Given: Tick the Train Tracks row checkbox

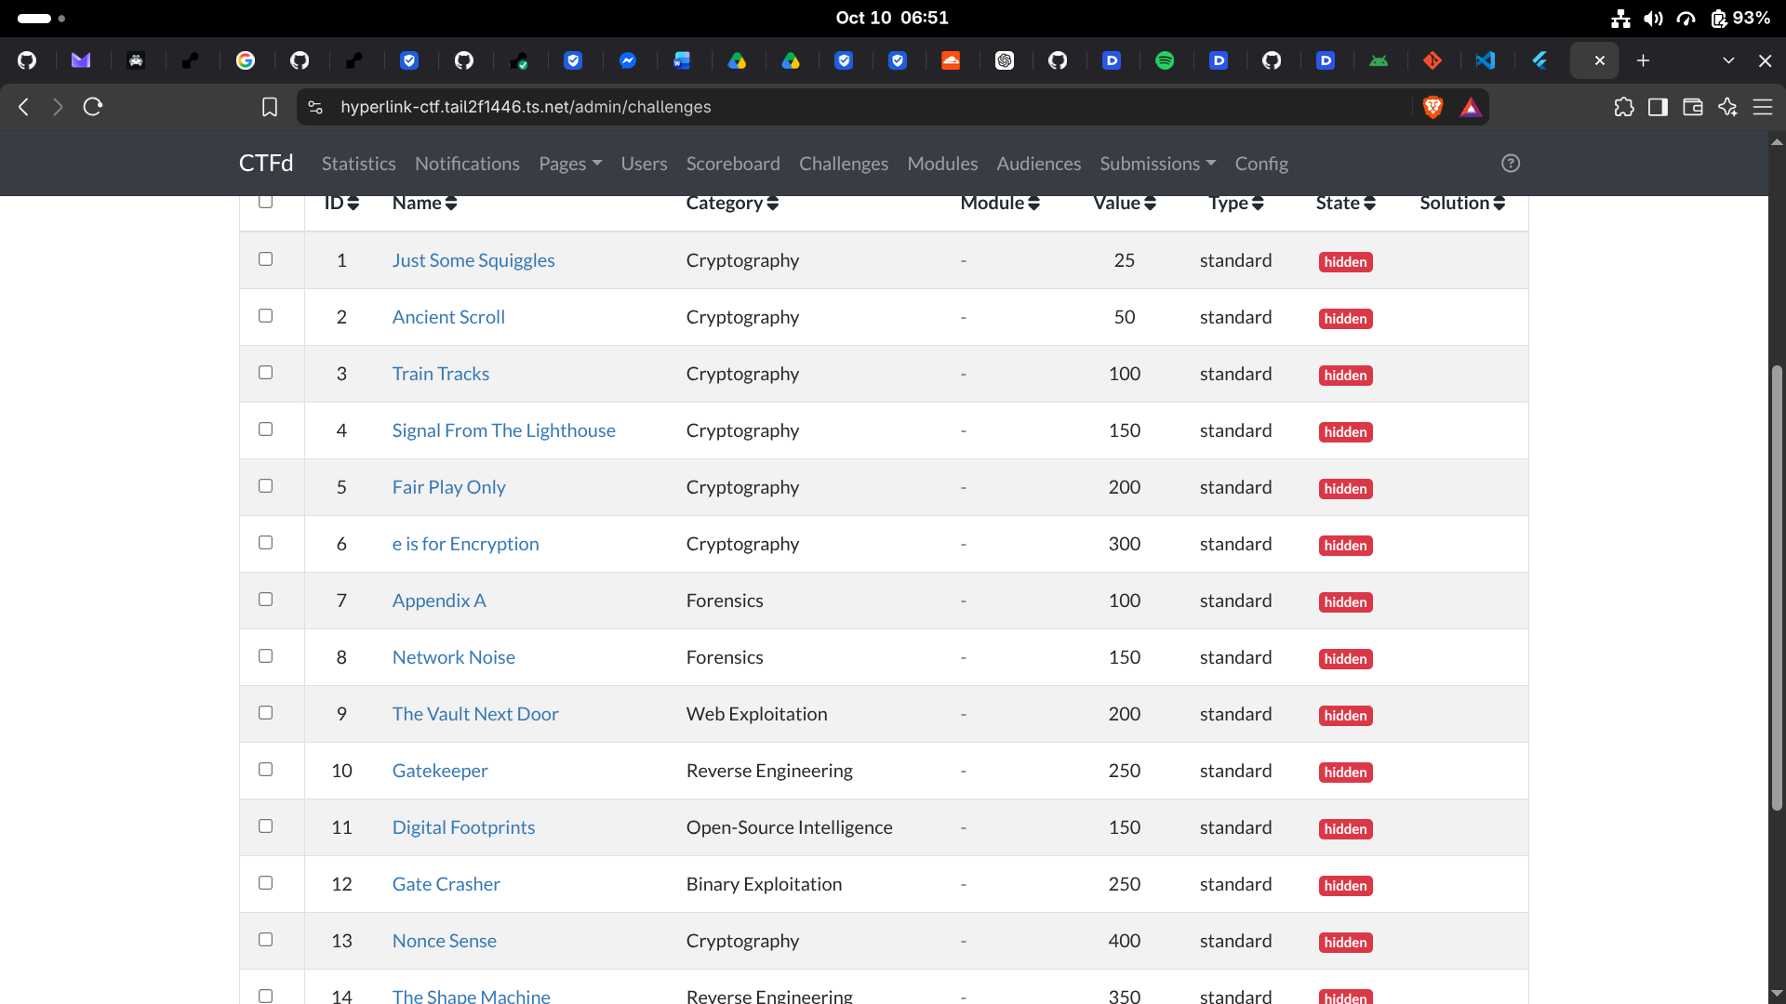Looking at the screenshot, I should coord(266,373).
